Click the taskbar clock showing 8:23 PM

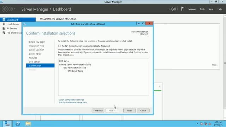(218, 124)
